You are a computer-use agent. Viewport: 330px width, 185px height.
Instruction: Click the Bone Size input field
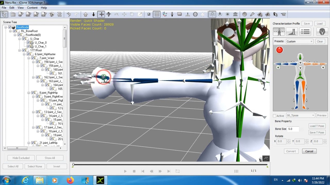pyautogui.click(x=293, y=129)
